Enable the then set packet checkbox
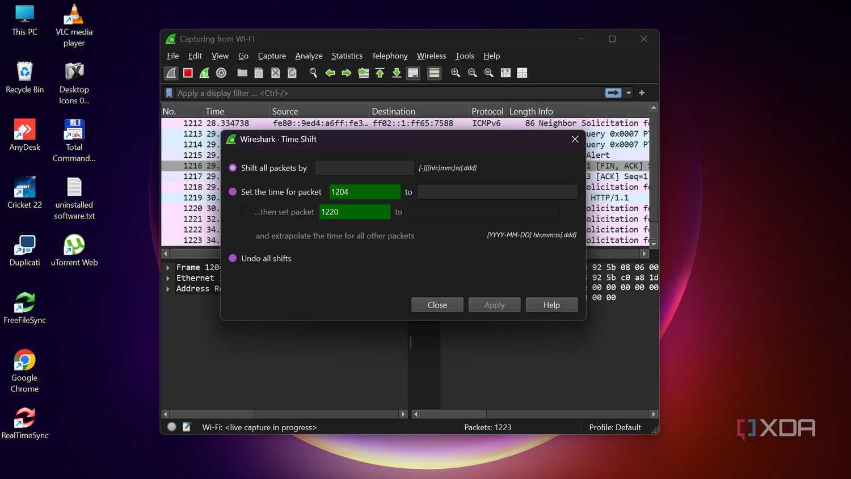 point(245,211)
